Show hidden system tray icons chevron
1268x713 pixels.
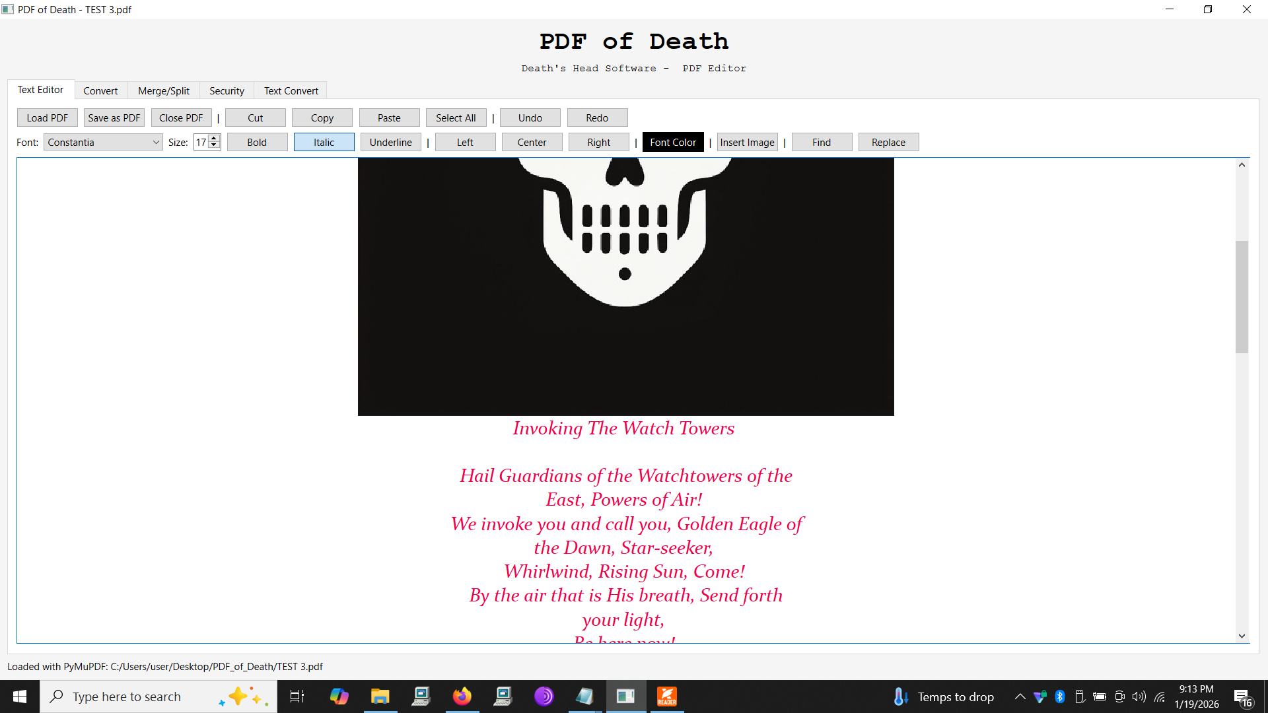[1020, 696]
